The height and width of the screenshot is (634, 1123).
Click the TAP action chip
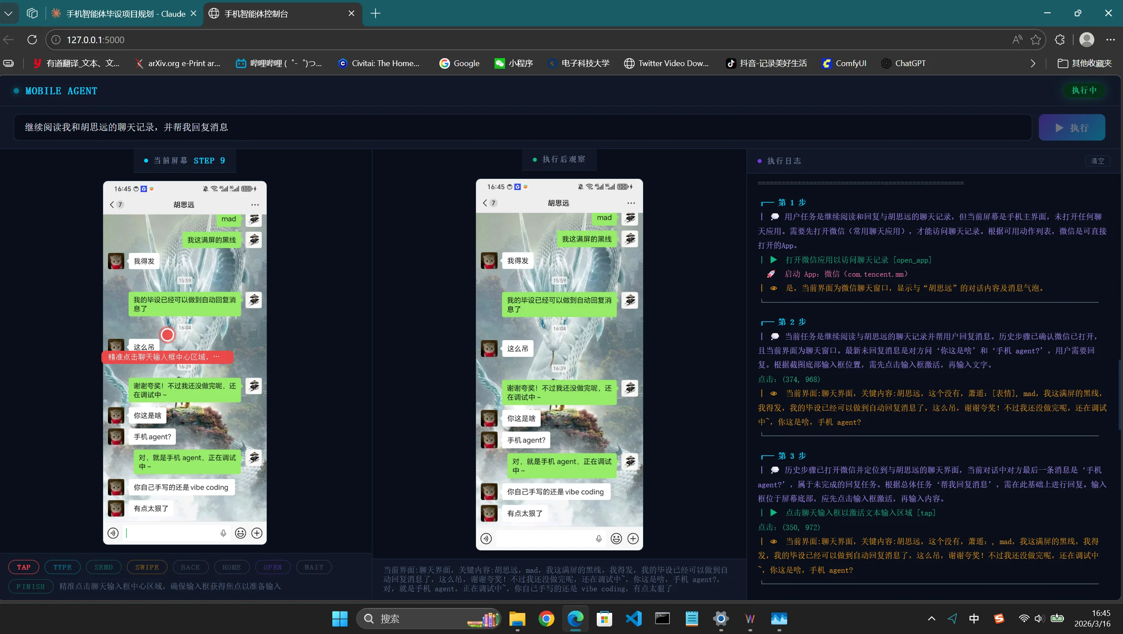click(x=24, y=567)
